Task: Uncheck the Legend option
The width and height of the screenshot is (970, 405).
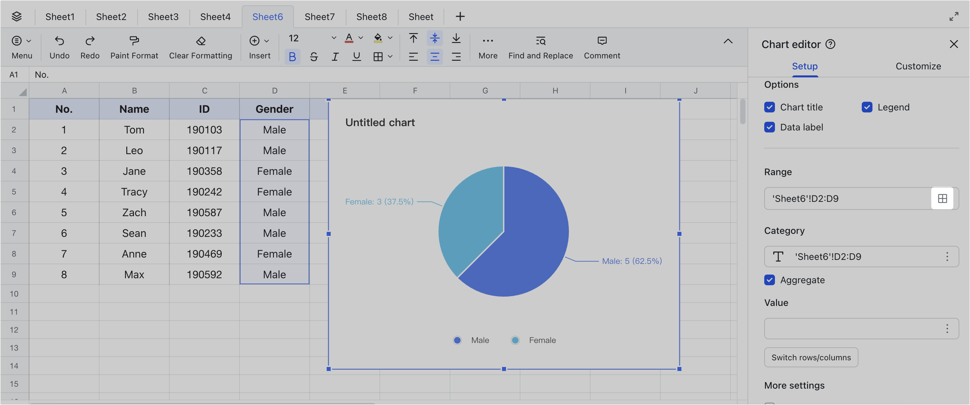Action: coord(867,107)
